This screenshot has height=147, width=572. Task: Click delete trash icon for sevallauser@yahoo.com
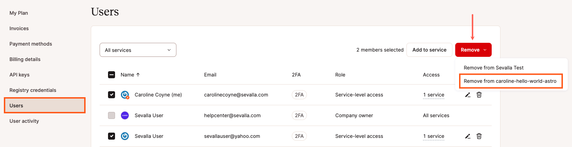tap(479, 136)
